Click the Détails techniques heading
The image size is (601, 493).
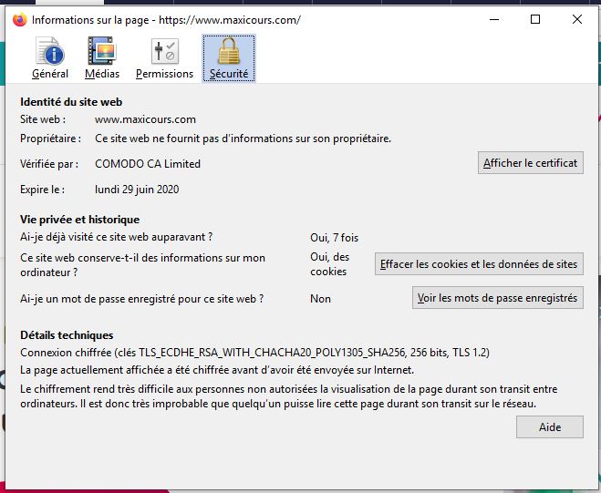[x=67, y=335]
